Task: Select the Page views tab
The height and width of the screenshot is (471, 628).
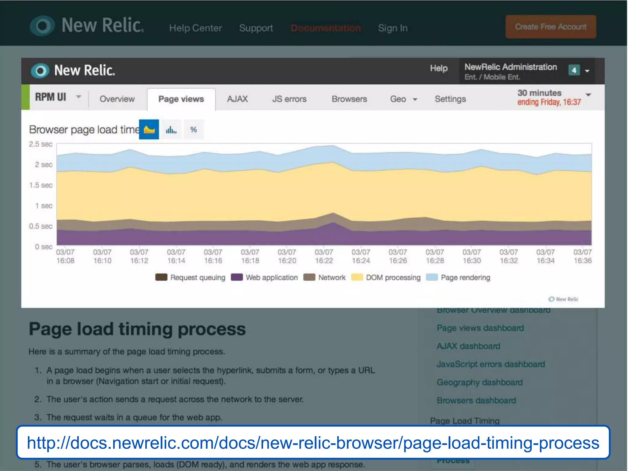Action: tap(181, 99)
